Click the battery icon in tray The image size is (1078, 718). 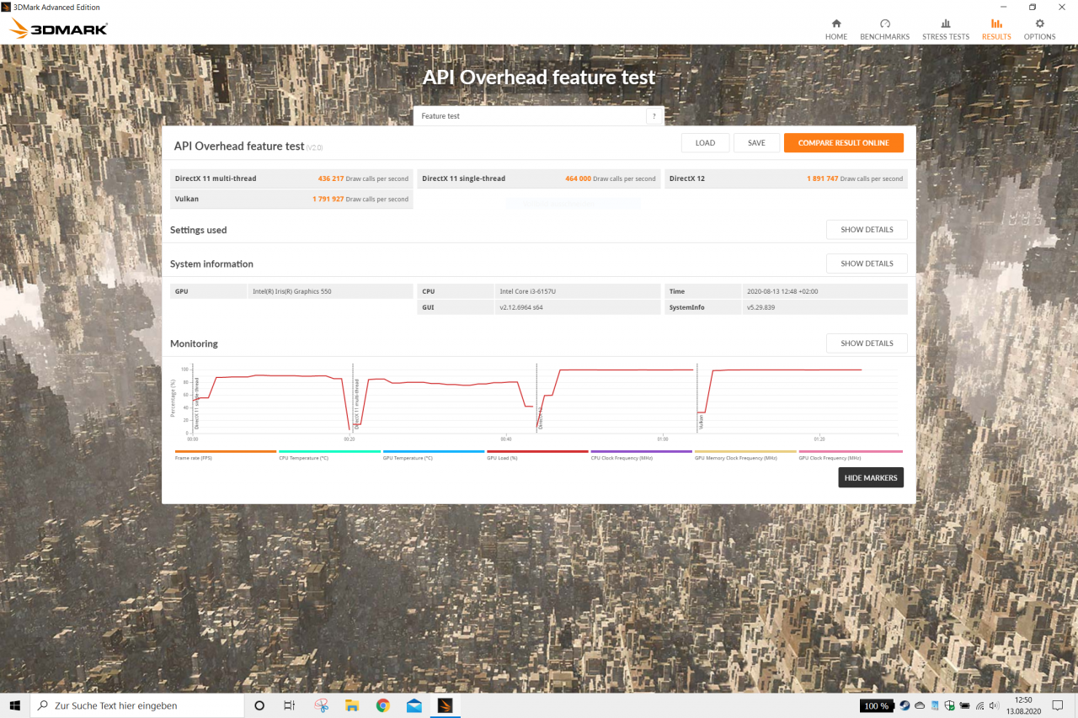[964, 705]
